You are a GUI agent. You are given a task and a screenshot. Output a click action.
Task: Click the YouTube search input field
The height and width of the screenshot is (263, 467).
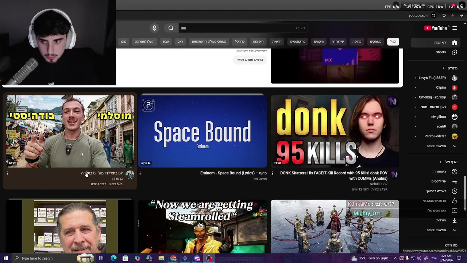(244, 28)
